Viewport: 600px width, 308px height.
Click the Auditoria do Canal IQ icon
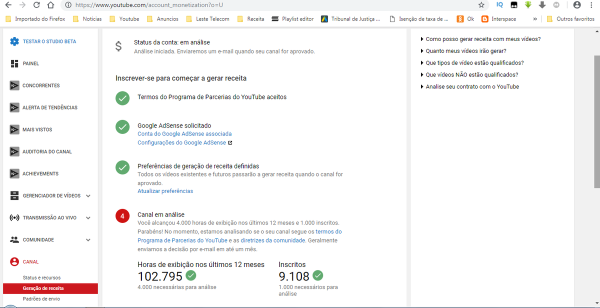pyautogui.click(x=14, y=151)
